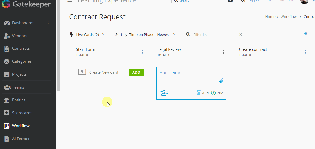The image size is (315, 149).
Task: Click the Workflows breadcrumb link
Action: point(290,17)
